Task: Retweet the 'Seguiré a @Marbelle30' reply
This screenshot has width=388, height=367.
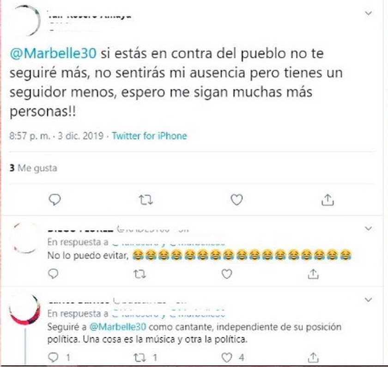Action: tap(139, 358)
